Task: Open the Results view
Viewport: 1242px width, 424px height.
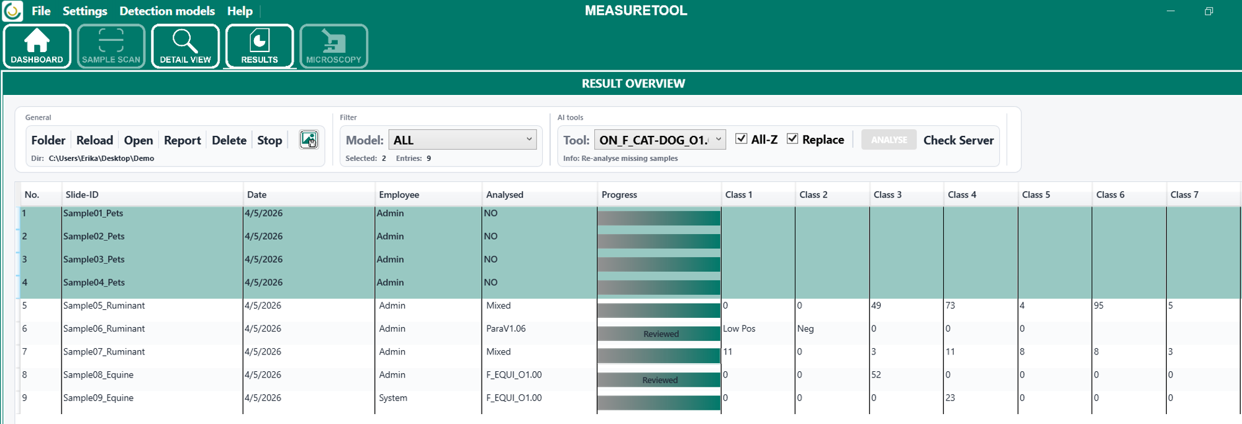Action: (x=259, y=46)
